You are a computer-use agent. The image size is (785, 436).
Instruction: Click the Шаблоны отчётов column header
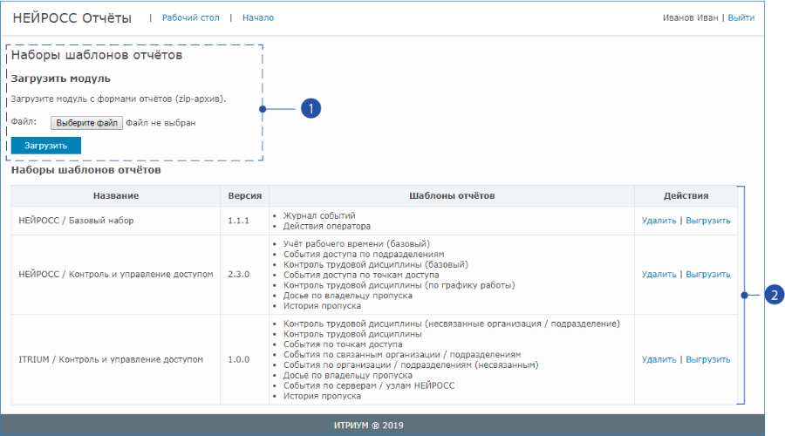point(452,195)
